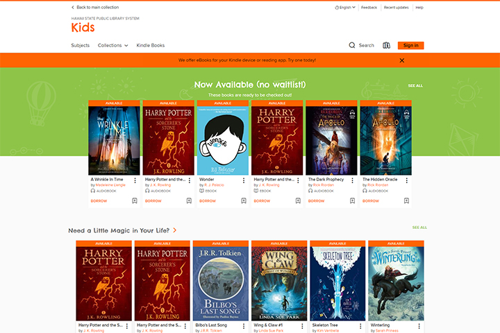Viewport: 500px width, 333px height.
Task: Bookmark The Hidden Oracle
Action: 406,200
